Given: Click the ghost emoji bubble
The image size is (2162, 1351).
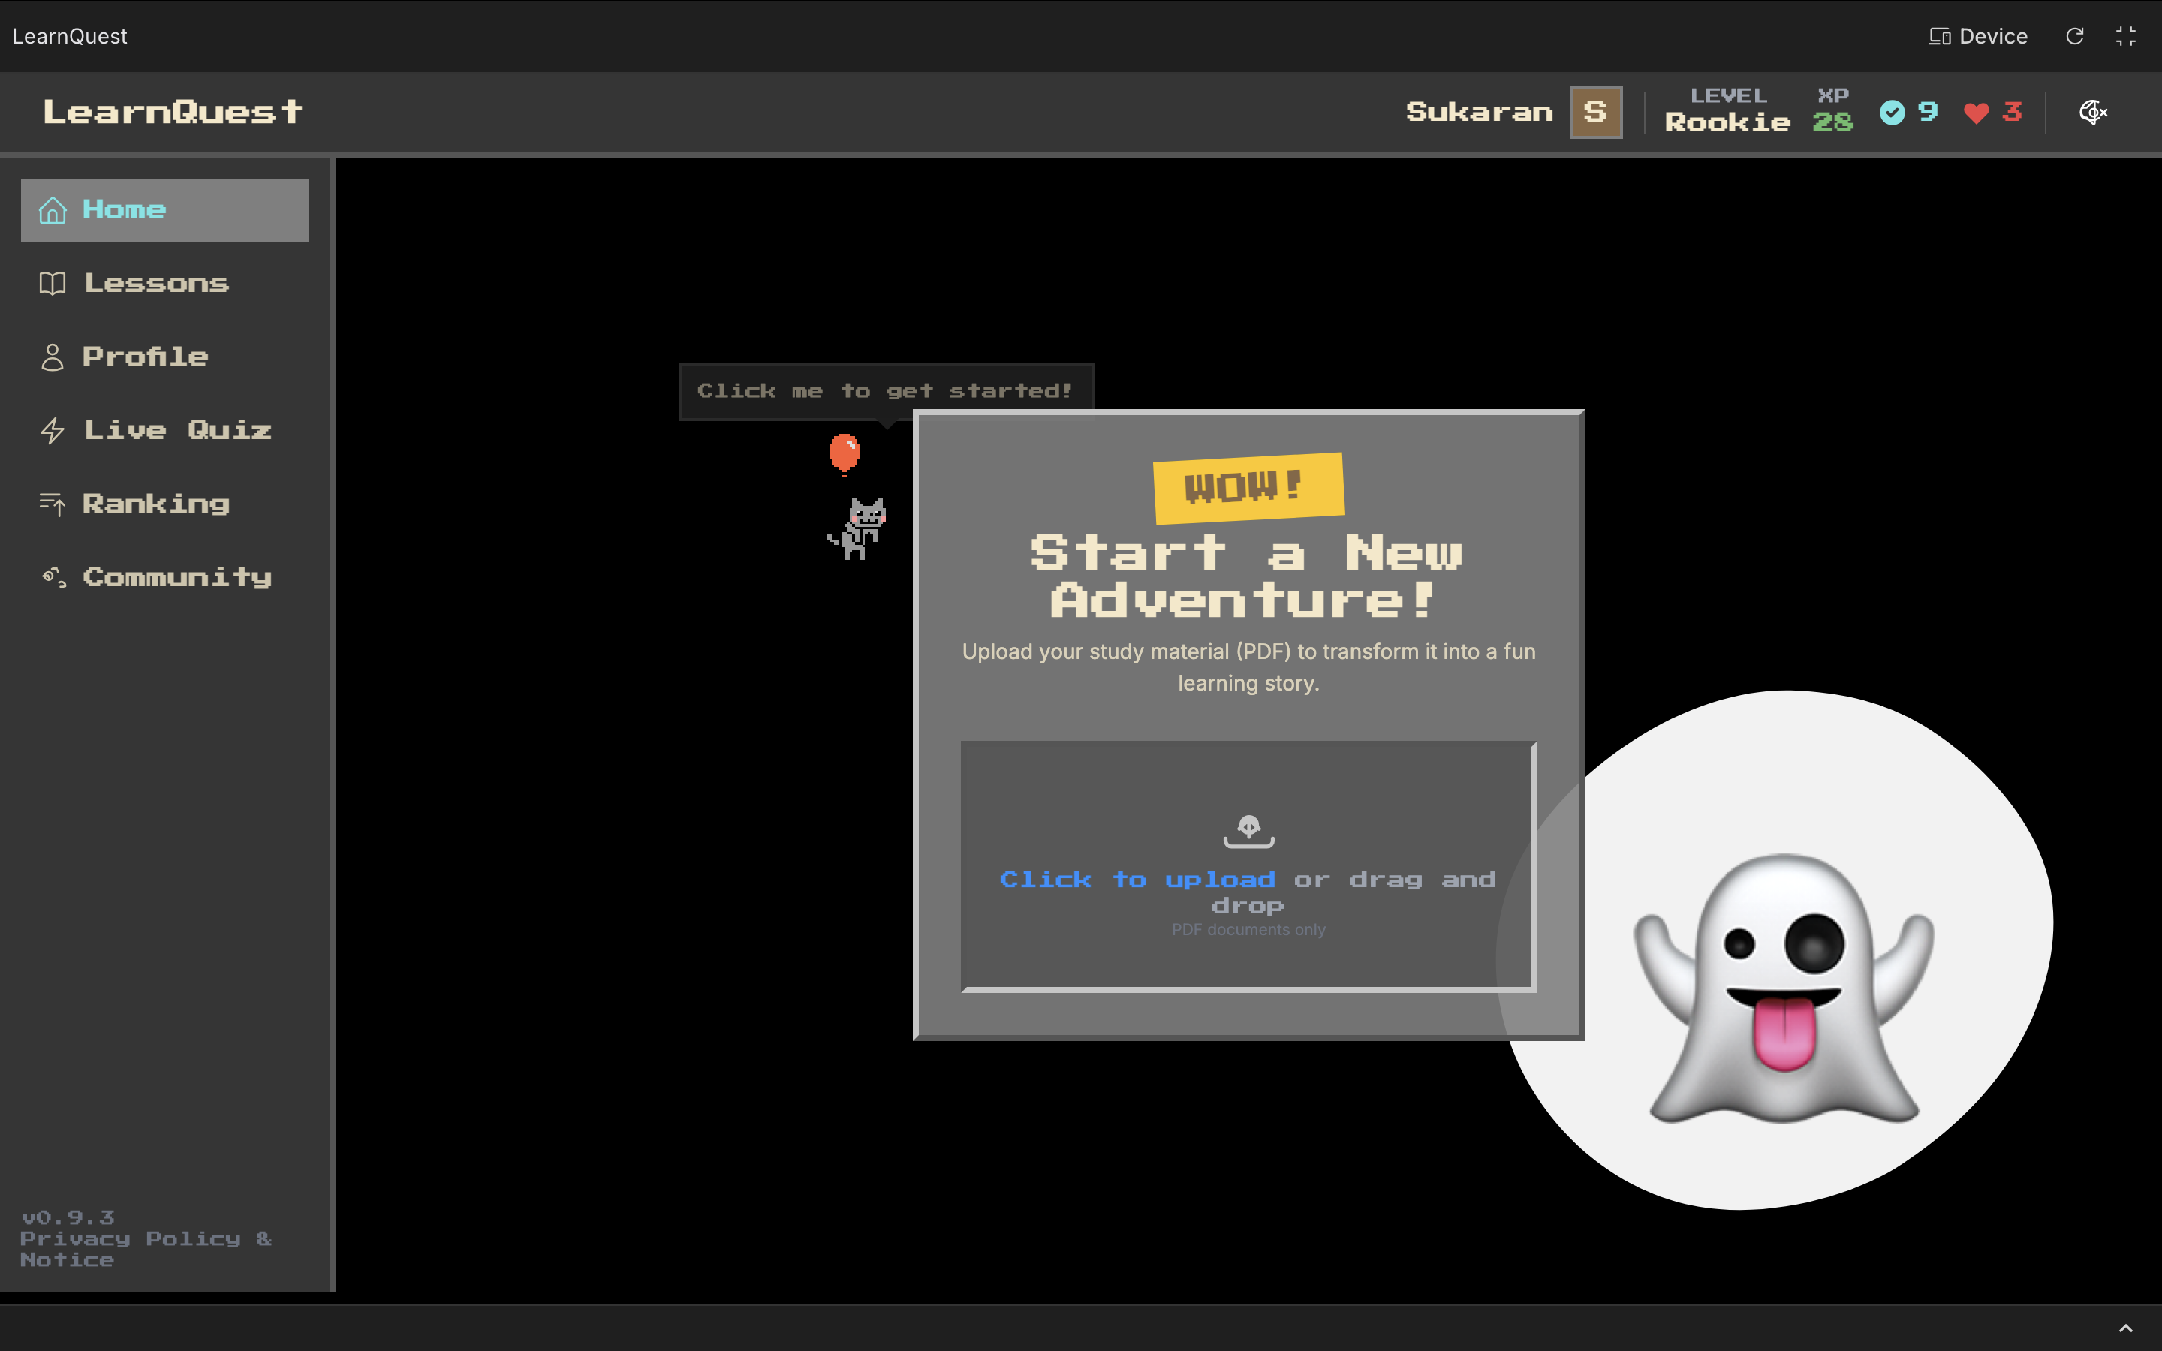Looking at the screenshot, I should (x=1782, y=965).
